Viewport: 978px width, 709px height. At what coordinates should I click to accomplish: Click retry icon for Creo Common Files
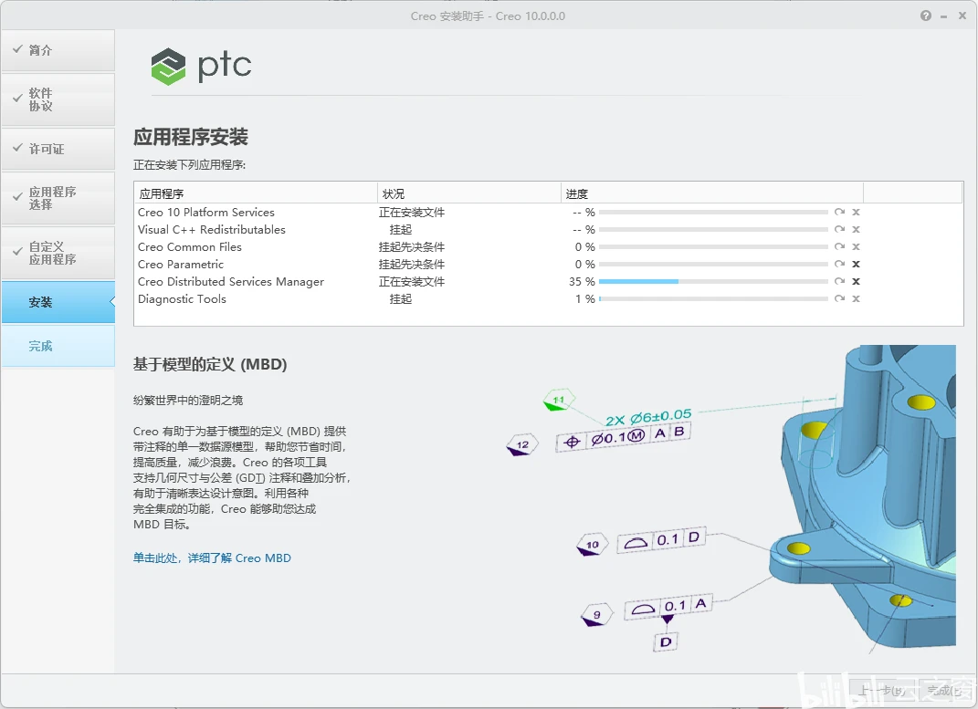839,247
